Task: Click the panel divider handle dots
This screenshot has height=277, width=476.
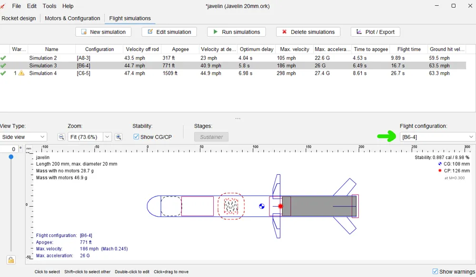Action: pos(238,119)
